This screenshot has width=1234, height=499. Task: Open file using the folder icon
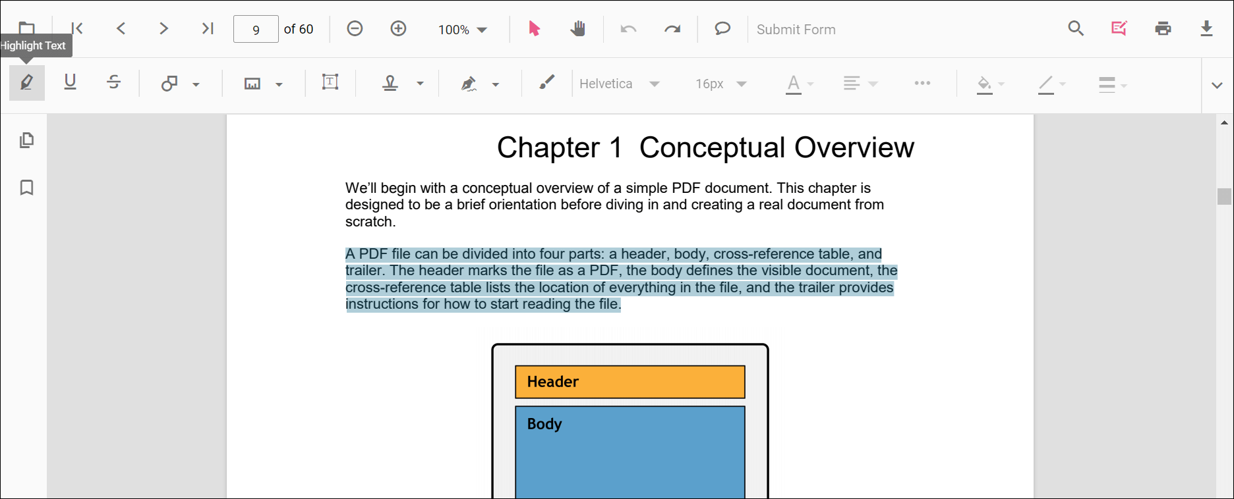(26, 28)
